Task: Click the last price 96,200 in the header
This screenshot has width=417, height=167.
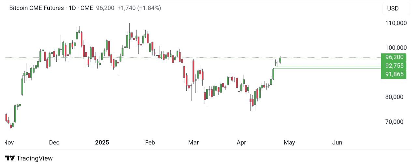Action: point(105,8)
